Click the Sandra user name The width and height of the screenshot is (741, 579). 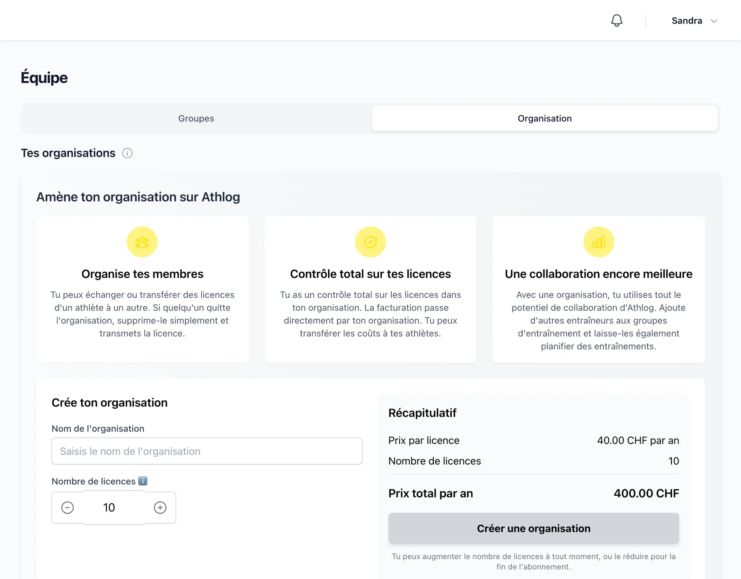pos(687,21)
